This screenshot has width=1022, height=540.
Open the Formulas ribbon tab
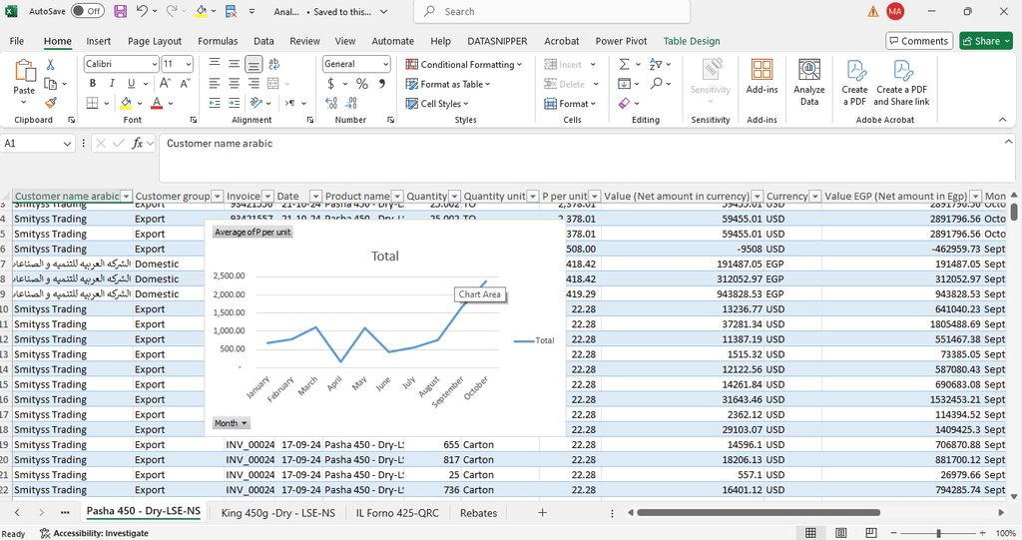tap(218, 41)
